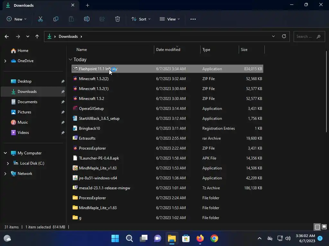
Task: Collapse the Today group
Action: [x=70, y=60]
